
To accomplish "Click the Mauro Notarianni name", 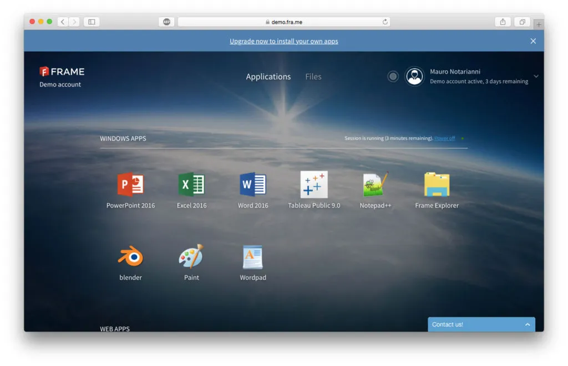I will point(455,71).
